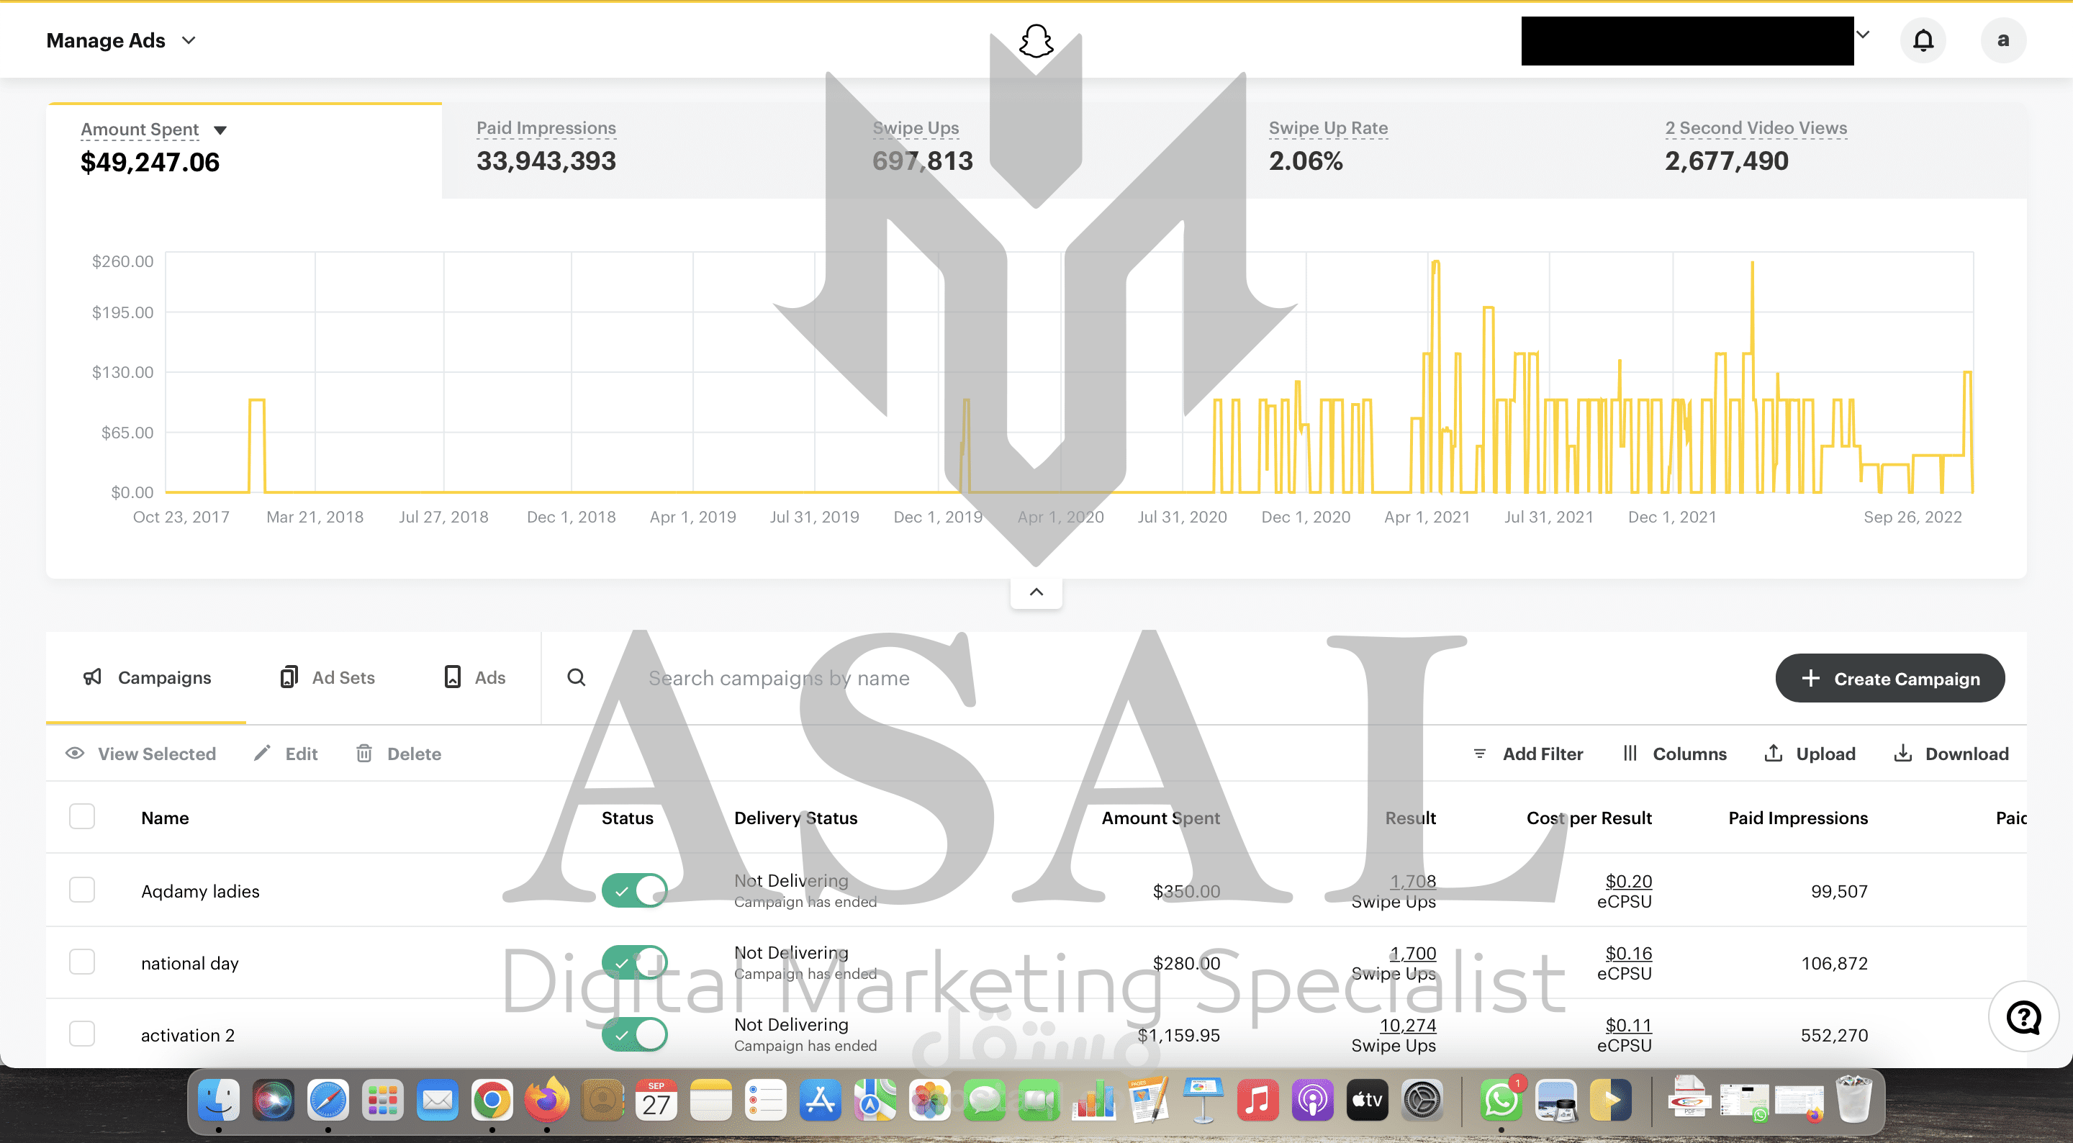Click the Create Campaign button
Image resolution: width=2073 pixels, height=1143 pixels.
tap(1889, 679)
